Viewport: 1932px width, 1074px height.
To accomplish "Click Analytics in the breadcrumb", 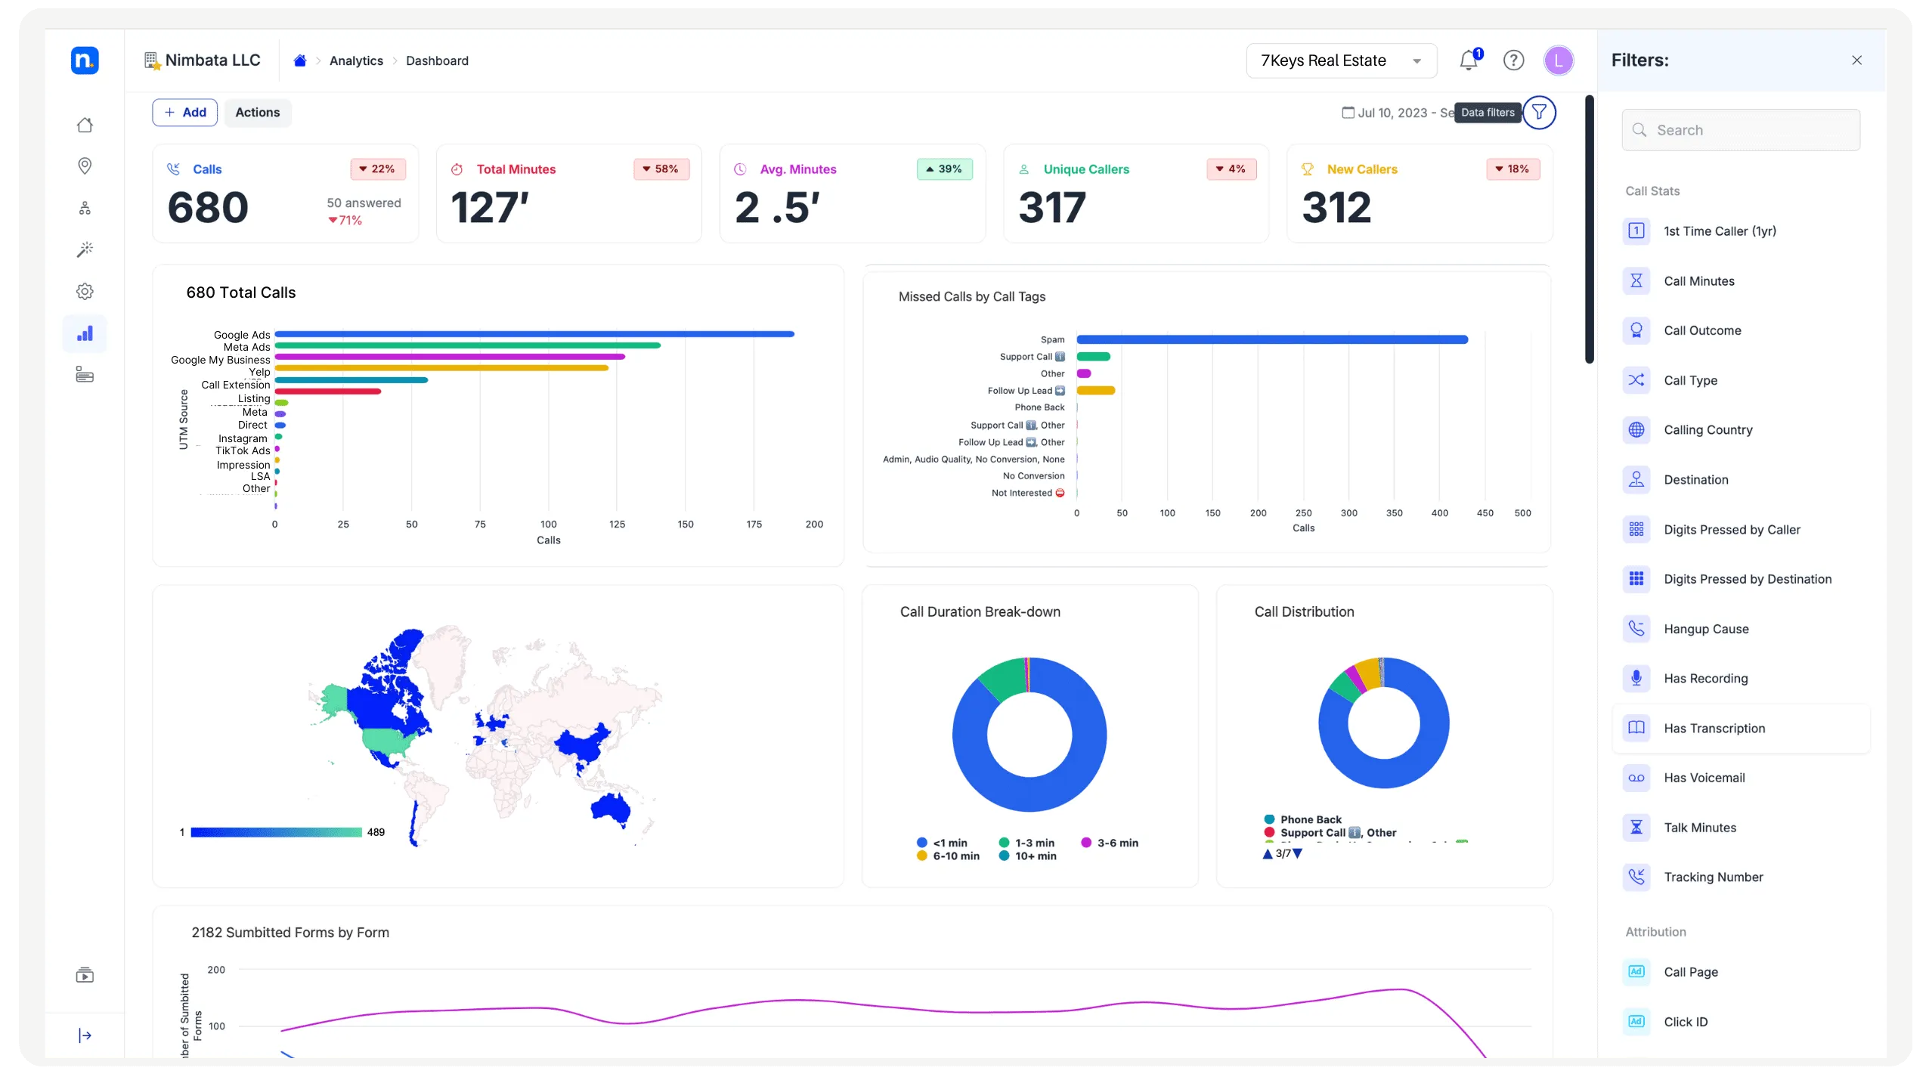I will 356,60.
